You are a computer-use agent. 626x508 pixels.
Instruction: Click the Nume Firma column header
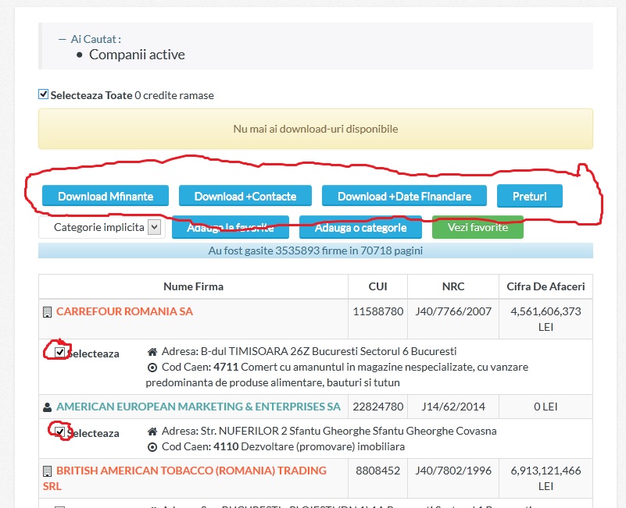coord(193,286)
